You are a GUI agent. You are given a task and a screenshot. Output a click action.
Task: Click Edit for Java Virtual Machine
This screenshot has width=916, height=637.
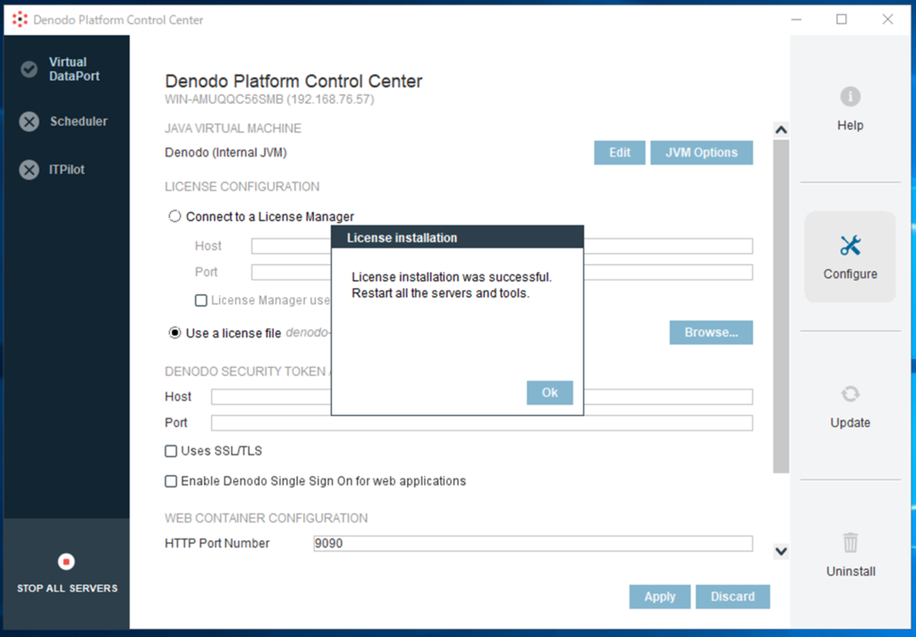(x=619, y=153)
